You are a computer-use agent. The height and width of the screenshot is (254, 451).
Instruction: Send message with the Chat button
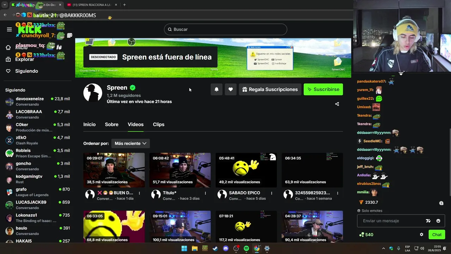pyautogui.click(x=437, y=235)
